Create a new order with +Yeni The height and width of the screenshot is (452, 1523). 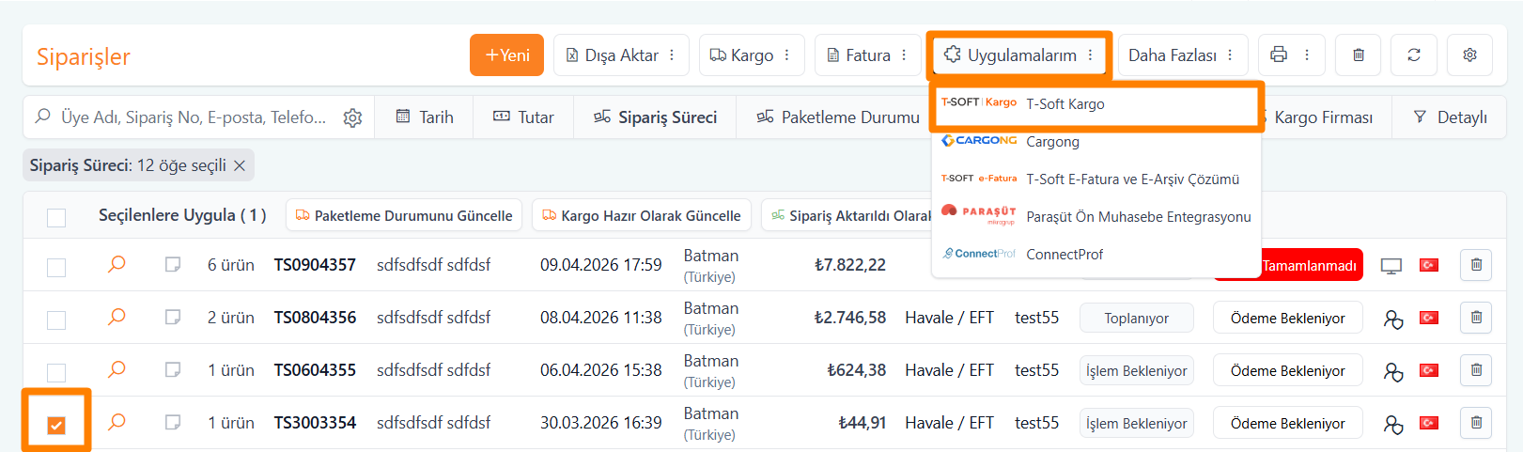pos(506,55)
